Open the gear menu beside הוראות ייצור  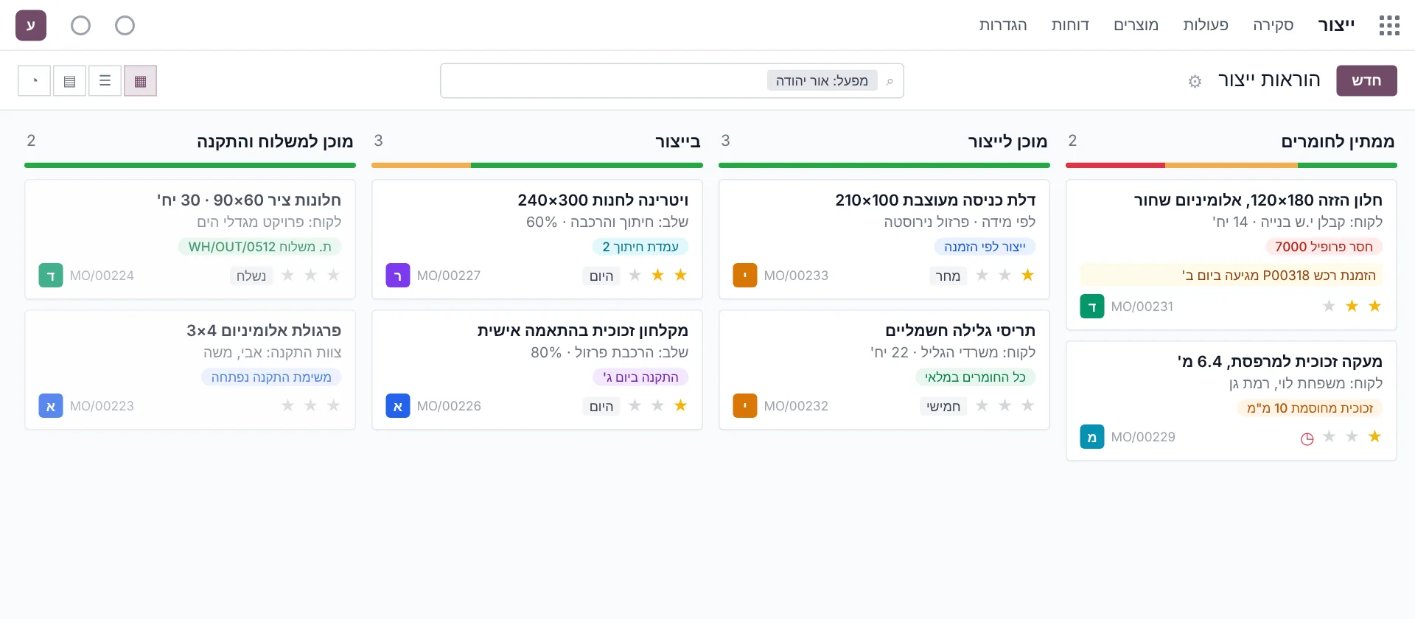coord(1195,81)
